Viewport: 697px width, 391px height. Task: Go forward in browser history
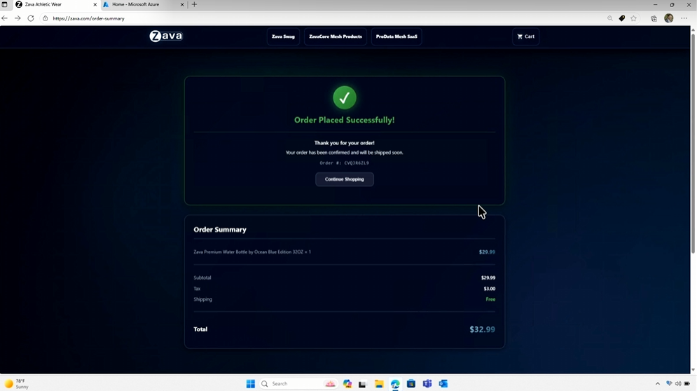pyautogui.click(x=18, y=18)
